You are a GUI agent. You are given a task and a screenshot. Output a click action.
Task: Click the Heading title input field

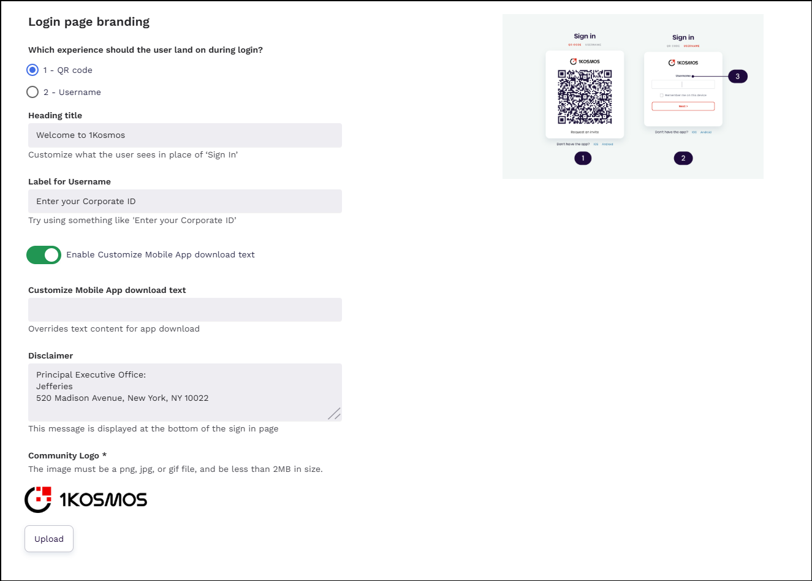[x=184, y=135]
